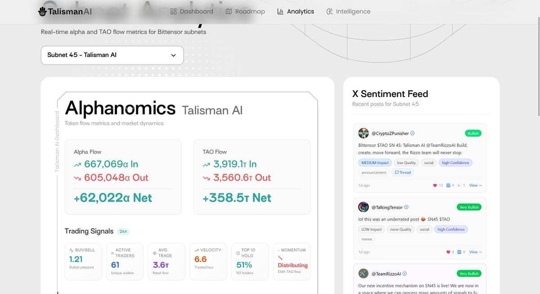Open @TalkingTensor profile avatar
Viewport: 540px width, 294px height.
pyautogui.click(x=364, y=207)
